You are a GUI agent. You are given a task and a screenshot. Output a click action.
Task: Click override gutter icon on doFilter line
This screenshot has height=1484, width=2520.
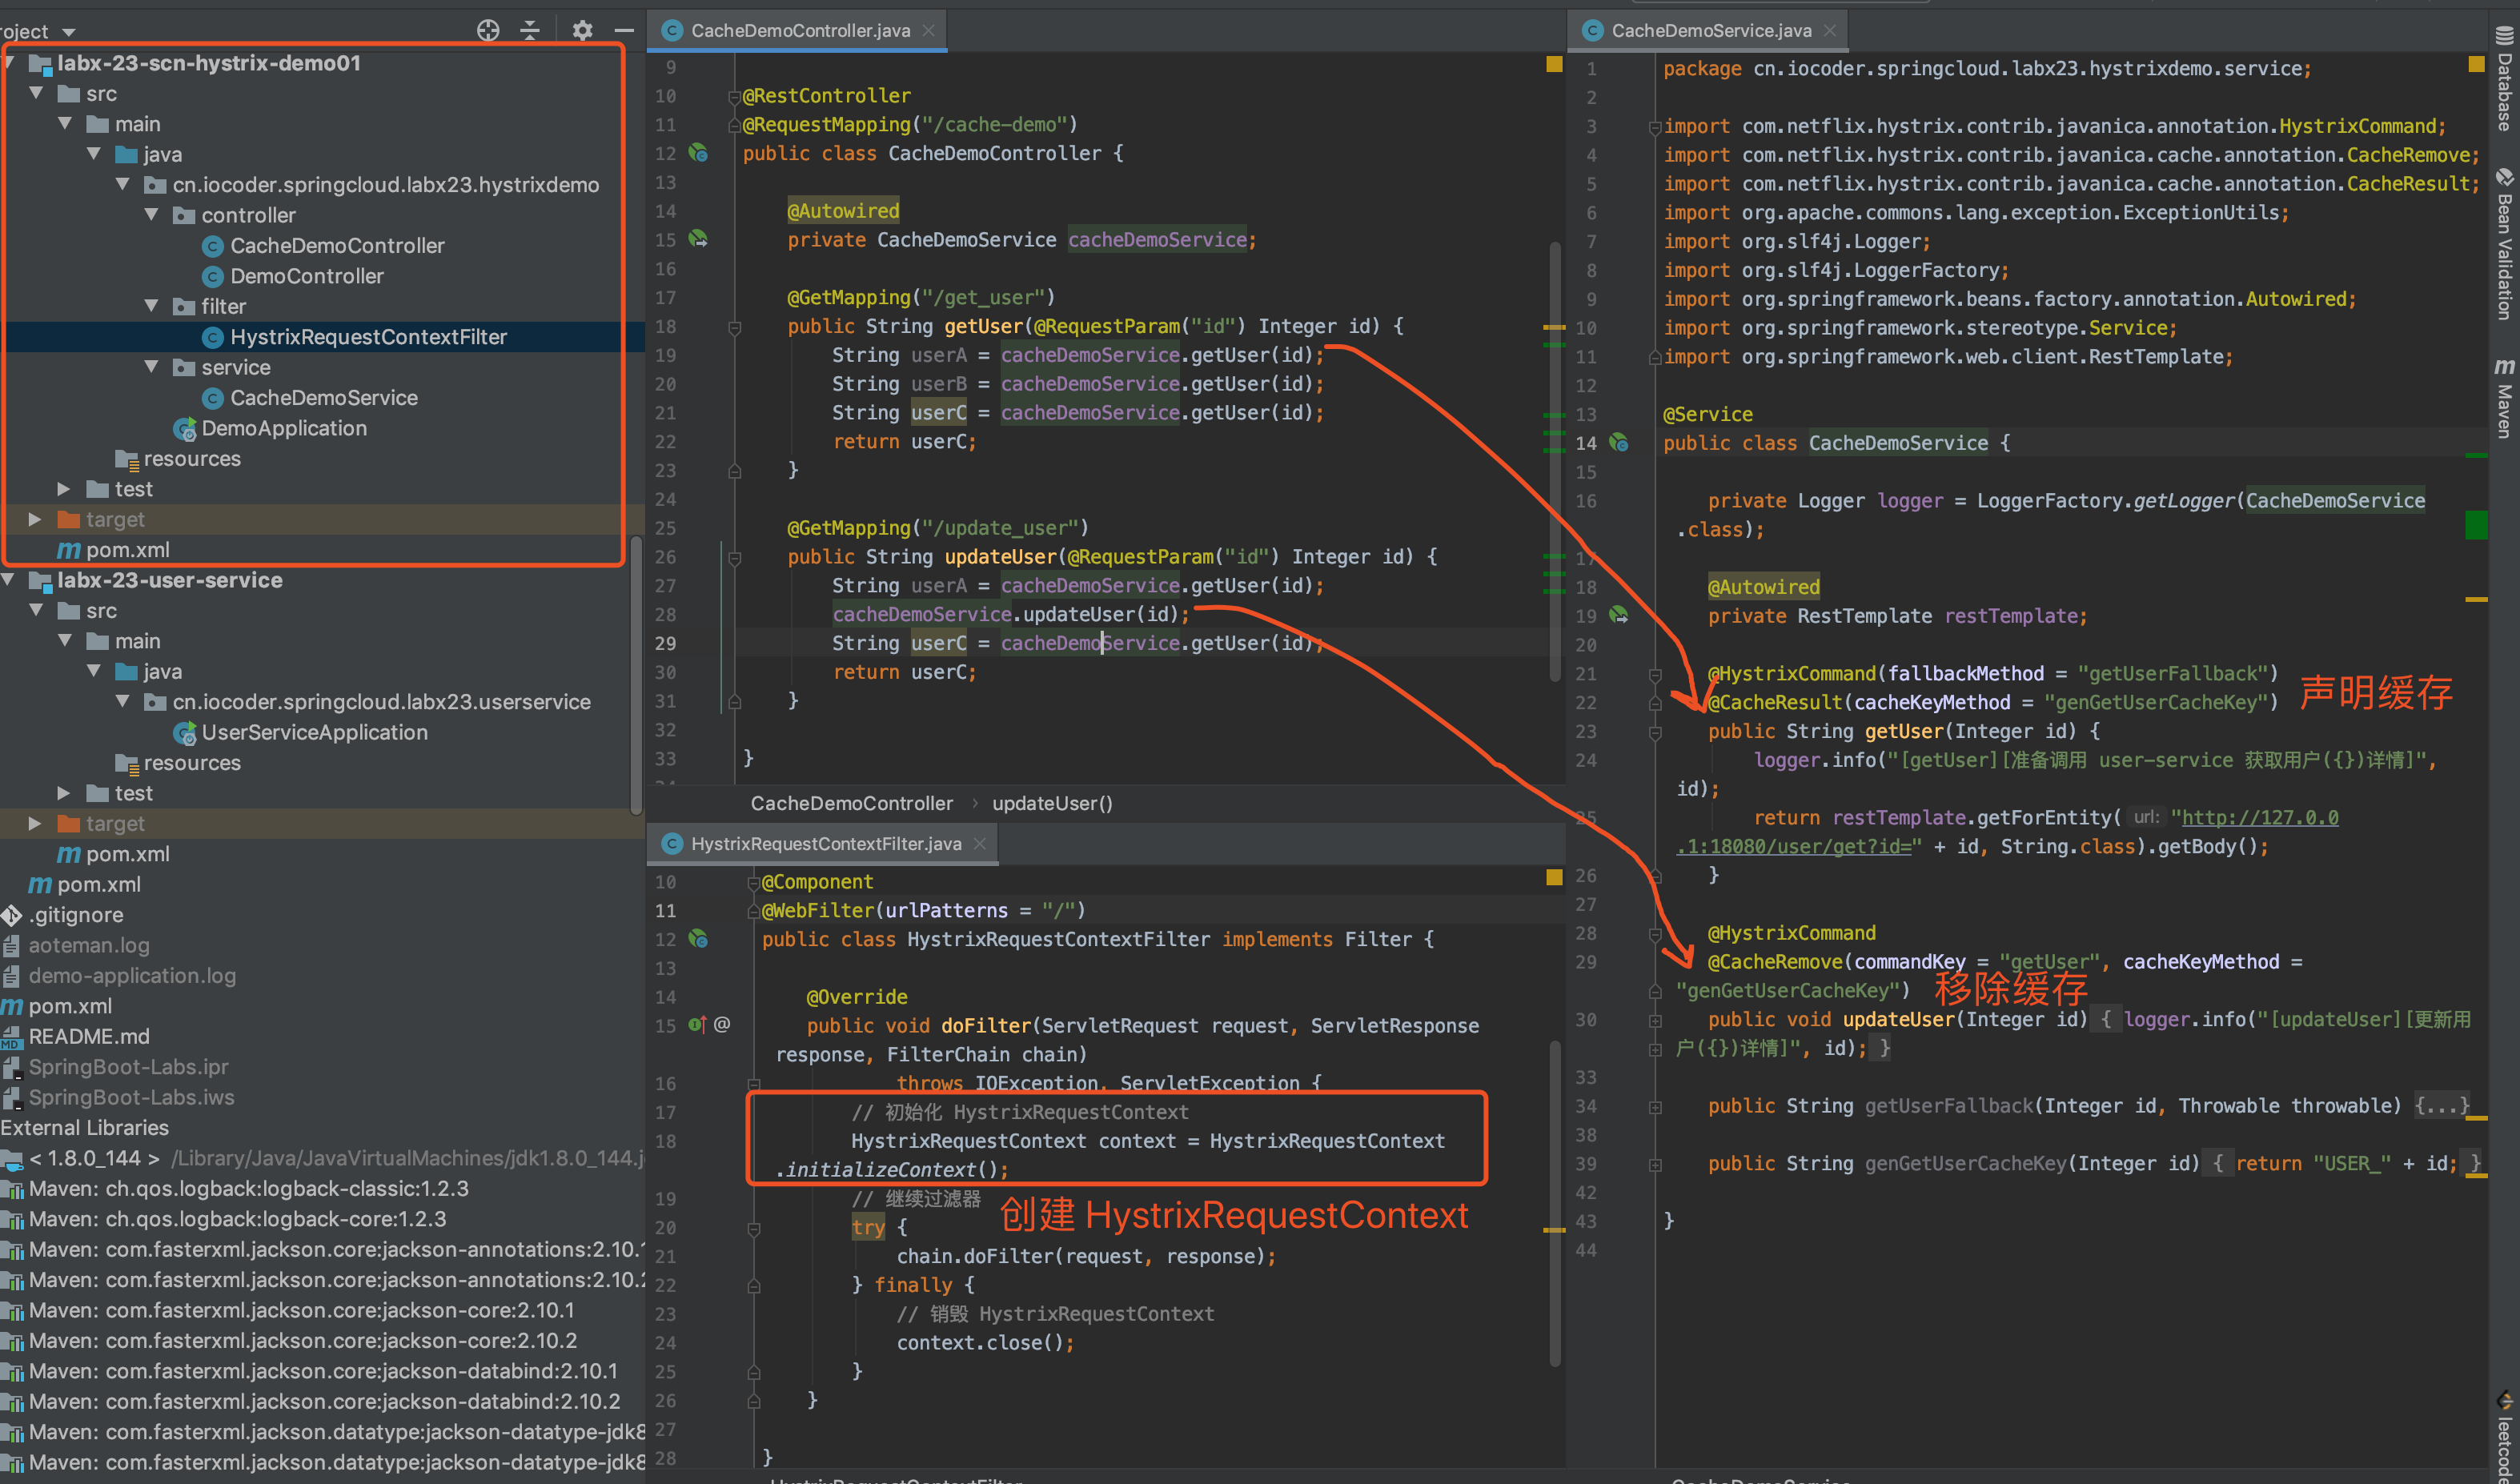click(x=697, y=1025)
